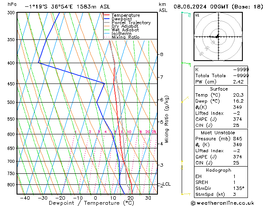Click the weatheronline.co.uk copyright text

pos(222,203)
